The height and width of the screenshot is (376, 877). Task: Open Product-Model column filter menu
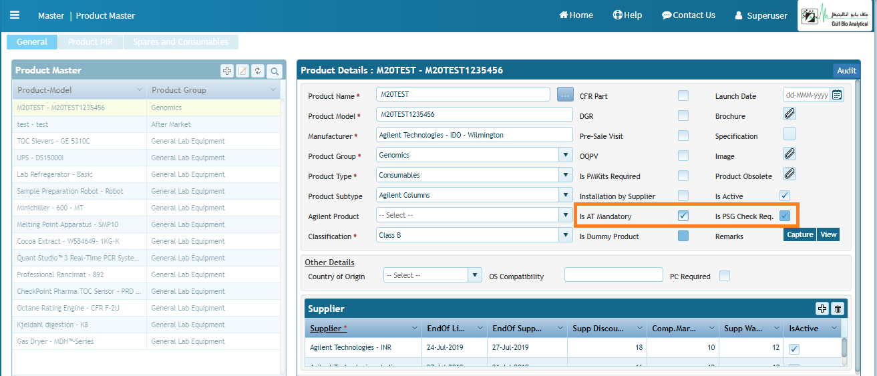pyautogui.click(x=140, y=89)
